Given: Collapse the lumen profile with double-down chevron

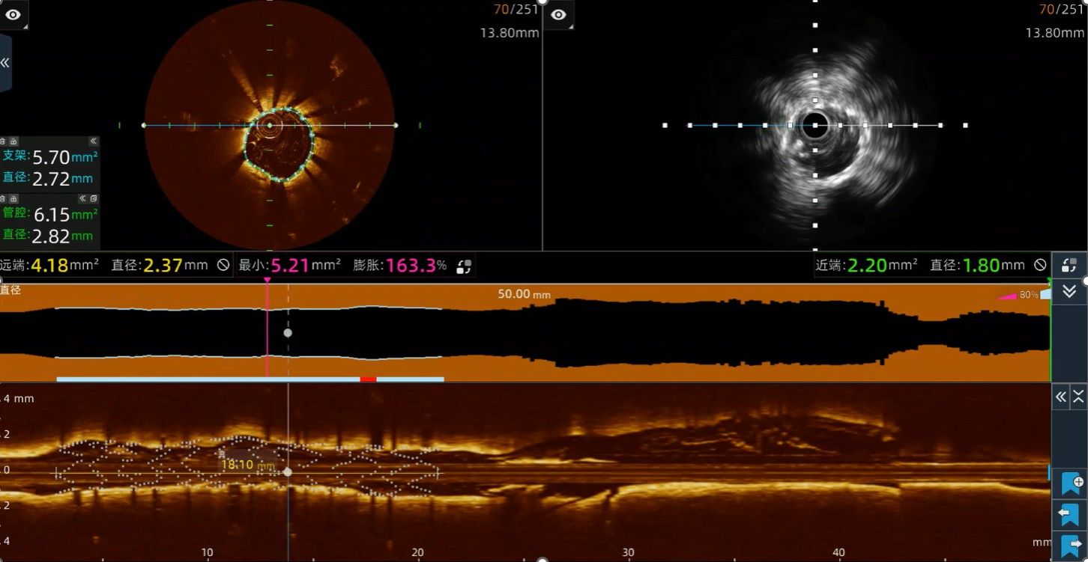Looking at the screenshot, I should [x=1069, y=292].
